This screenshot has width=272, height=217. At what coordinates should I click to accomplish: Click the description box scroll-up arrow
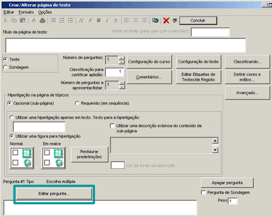coord(215,141)
